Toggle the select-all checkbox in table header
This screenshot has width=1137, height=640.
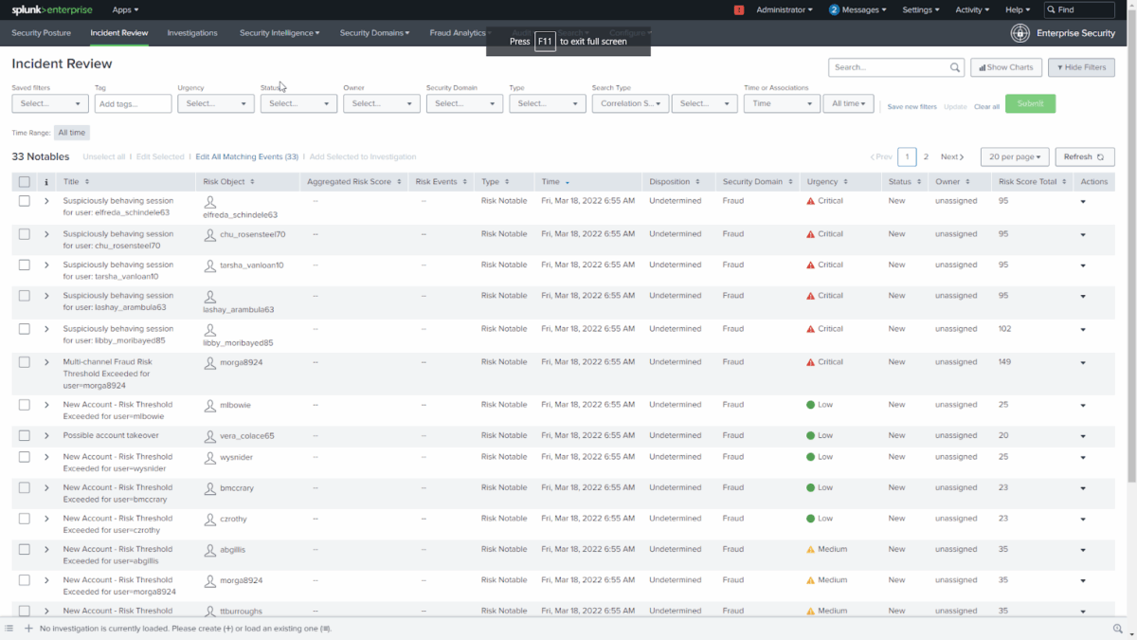tap(24, 182)
